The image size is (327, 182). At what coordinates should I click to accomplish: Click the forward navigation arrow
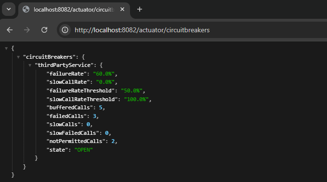[26, 30]
